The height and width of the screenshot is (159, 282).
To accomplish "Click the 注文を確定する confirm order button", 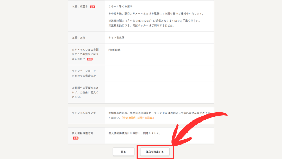I will 155,152.
